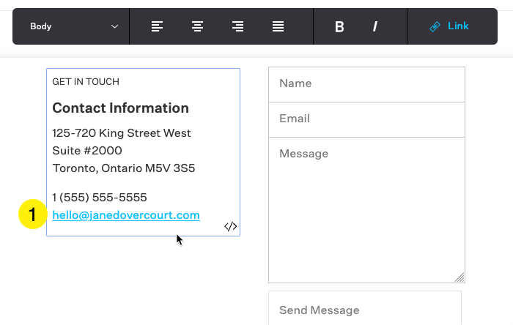This screenshot has height=325, width=513.
Task: Click the GET IN TOUCH text
Action: point(86,82)
